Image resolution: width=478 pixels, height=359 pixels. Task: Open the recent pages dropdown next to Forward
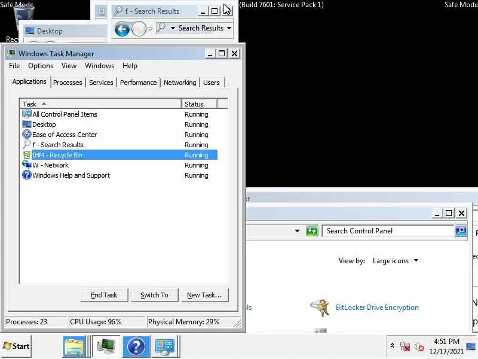click(150, 29)
